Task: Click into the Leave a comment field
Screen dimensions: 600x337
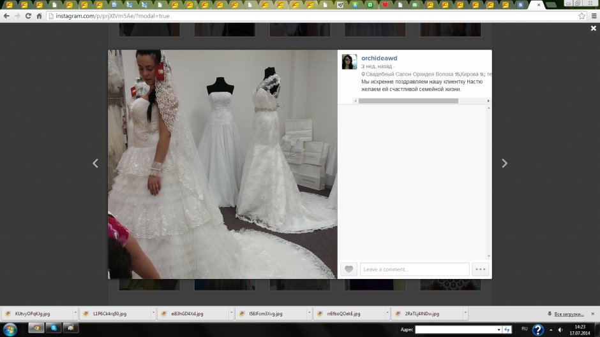Action: [x=414, y=269]
